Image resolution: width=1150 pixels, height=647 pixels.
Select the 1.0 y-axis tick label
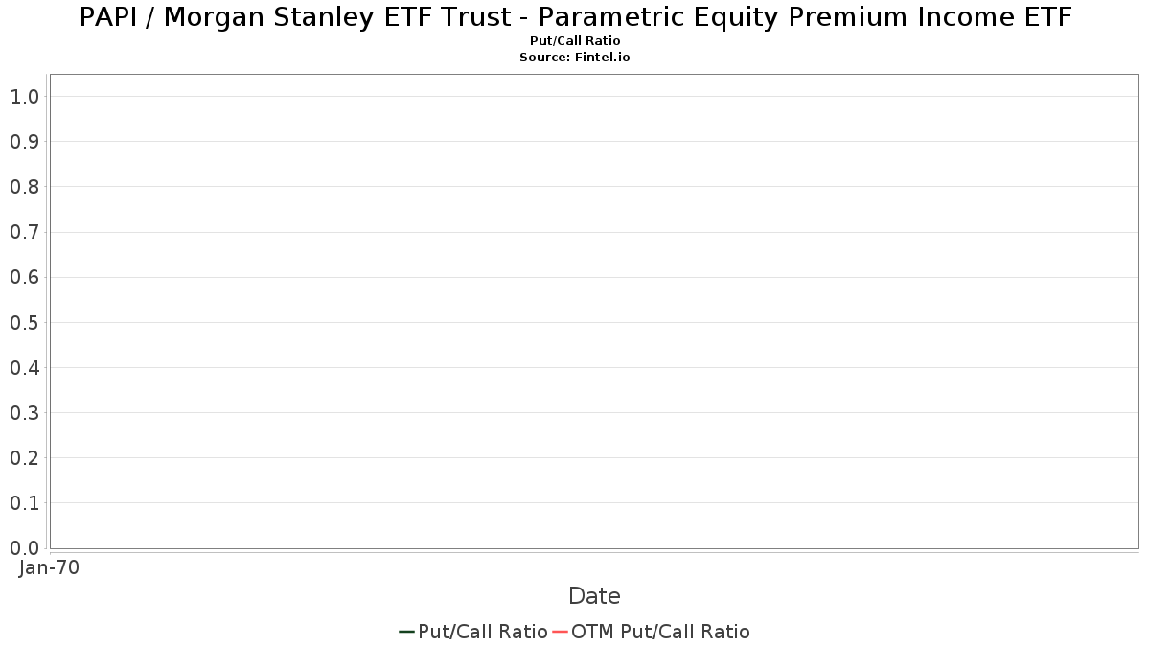point(24,97)
